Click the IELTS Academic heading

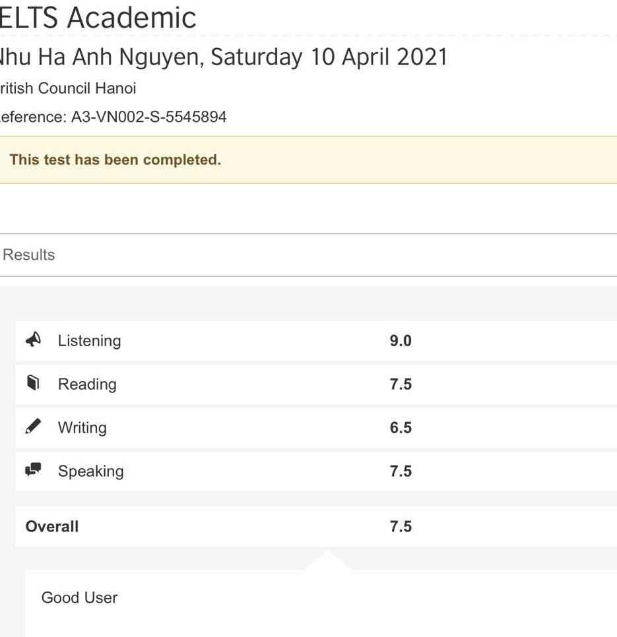coord(98,18)
